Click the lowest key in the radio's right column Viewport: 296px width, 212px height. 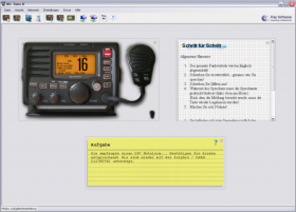coord(107,85)
